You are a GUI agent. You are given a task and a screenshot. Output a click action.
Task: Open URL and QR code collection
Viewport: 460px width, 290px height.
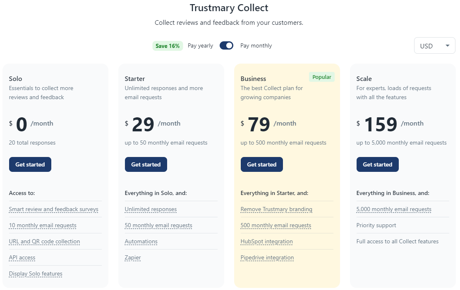pyautogui.click(x=44, y=242)
